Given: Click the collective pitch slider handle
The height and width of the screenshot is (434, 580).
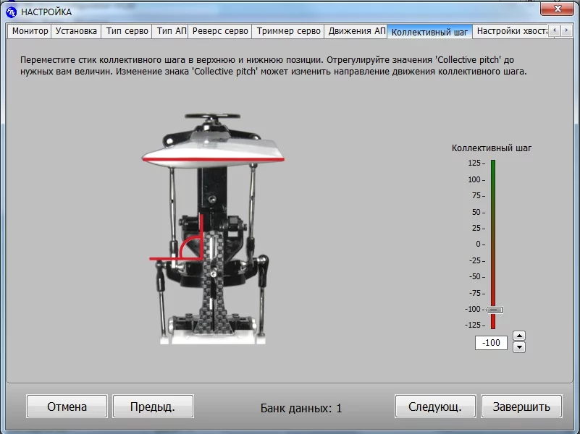Looking at the screenshot, I should (494, 310).
